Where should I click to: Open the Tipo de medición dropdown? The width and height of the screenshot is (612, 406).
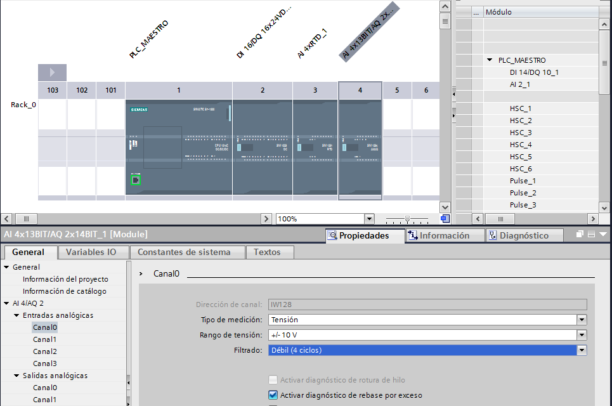581,320
